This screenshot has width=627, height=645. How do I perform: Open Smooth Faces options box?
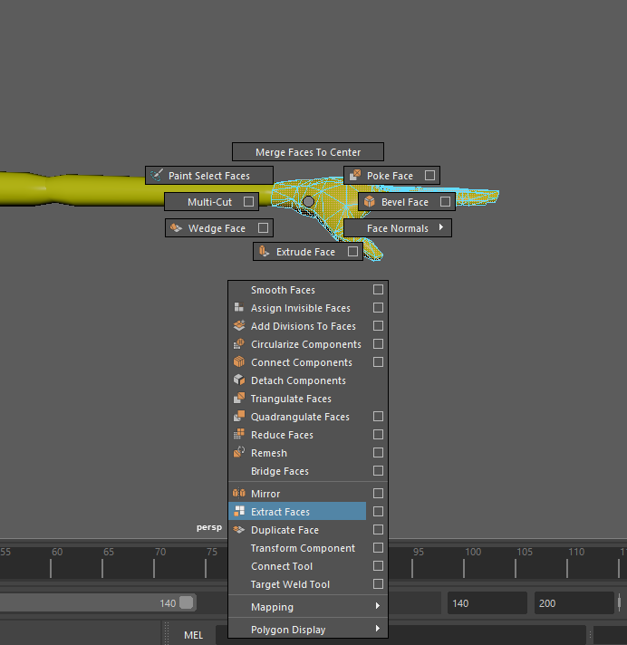pos(378,290)
